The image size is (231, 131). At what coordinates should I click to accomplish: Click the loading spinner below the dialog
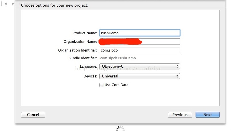click(120, 128)
